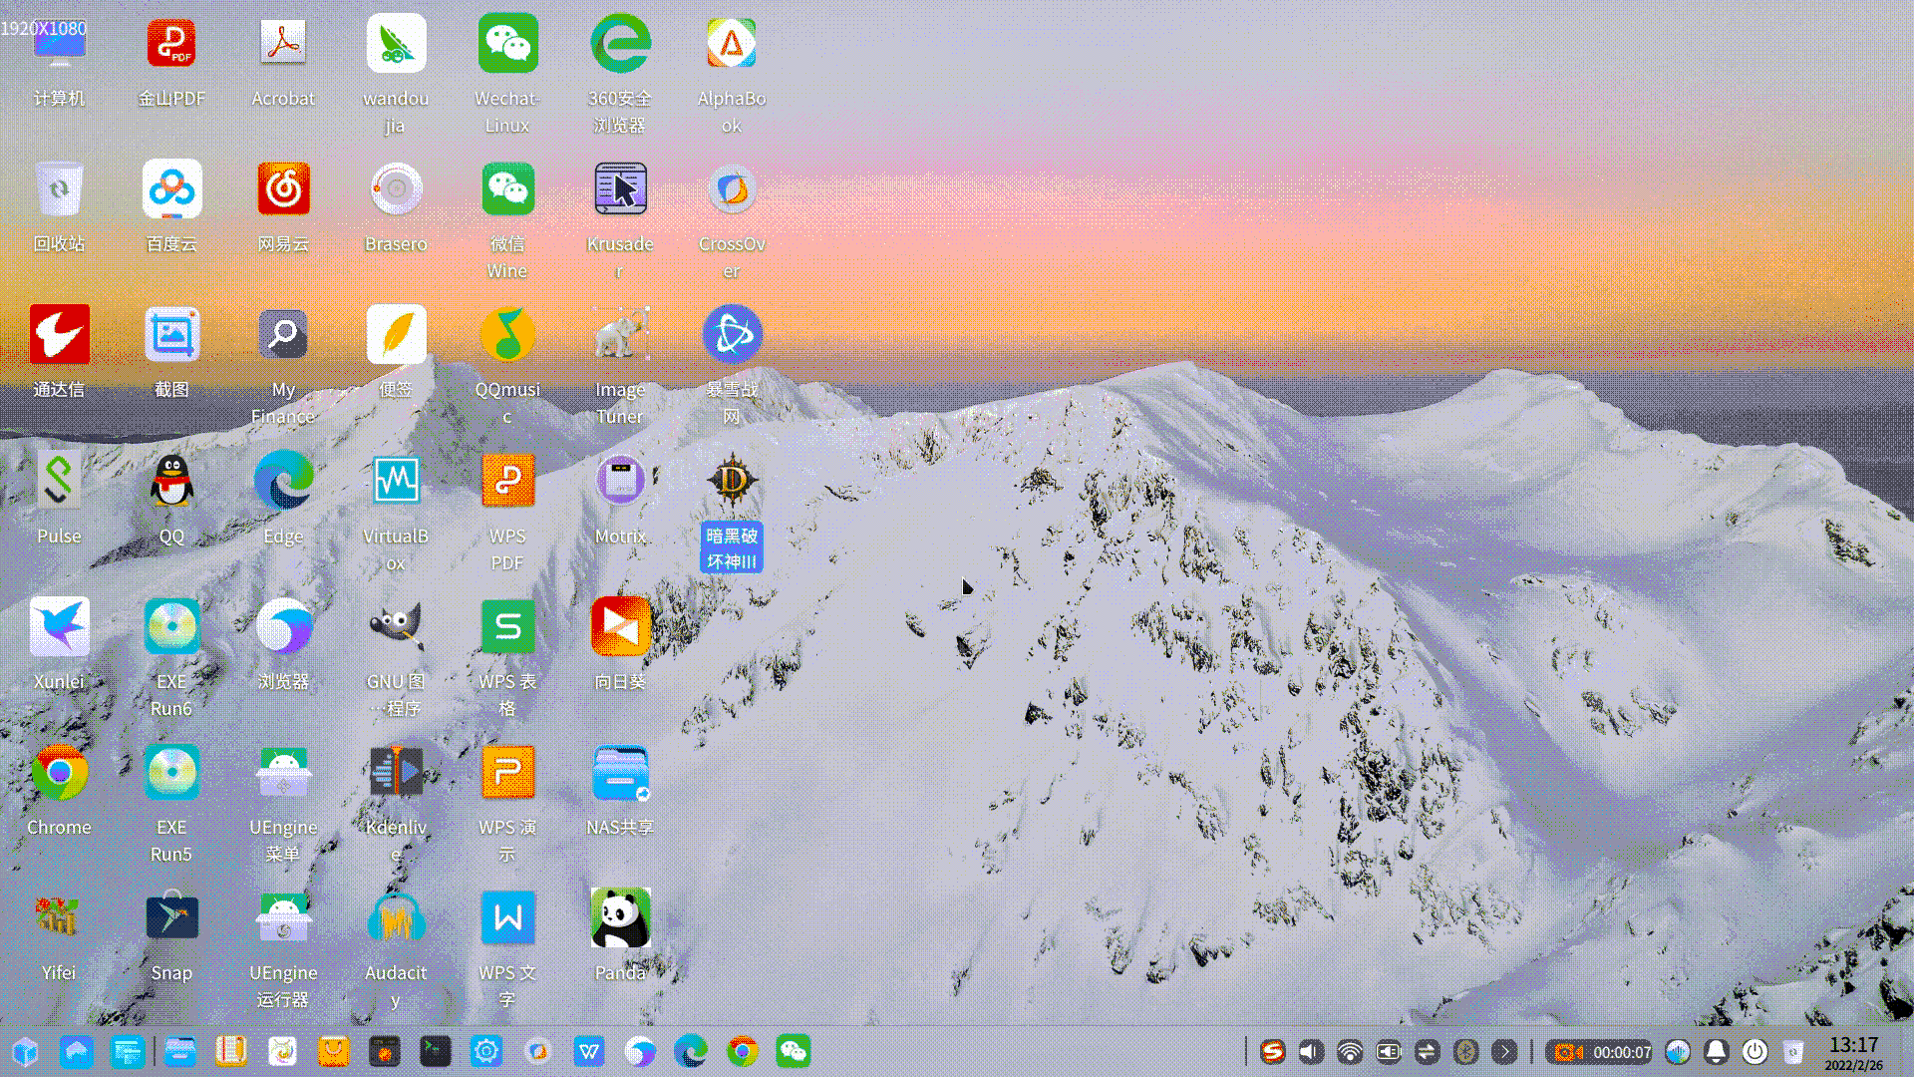Expand the tray with the arrow chevron
Screen dimensions: 1914x1077
[1504, 1052]
